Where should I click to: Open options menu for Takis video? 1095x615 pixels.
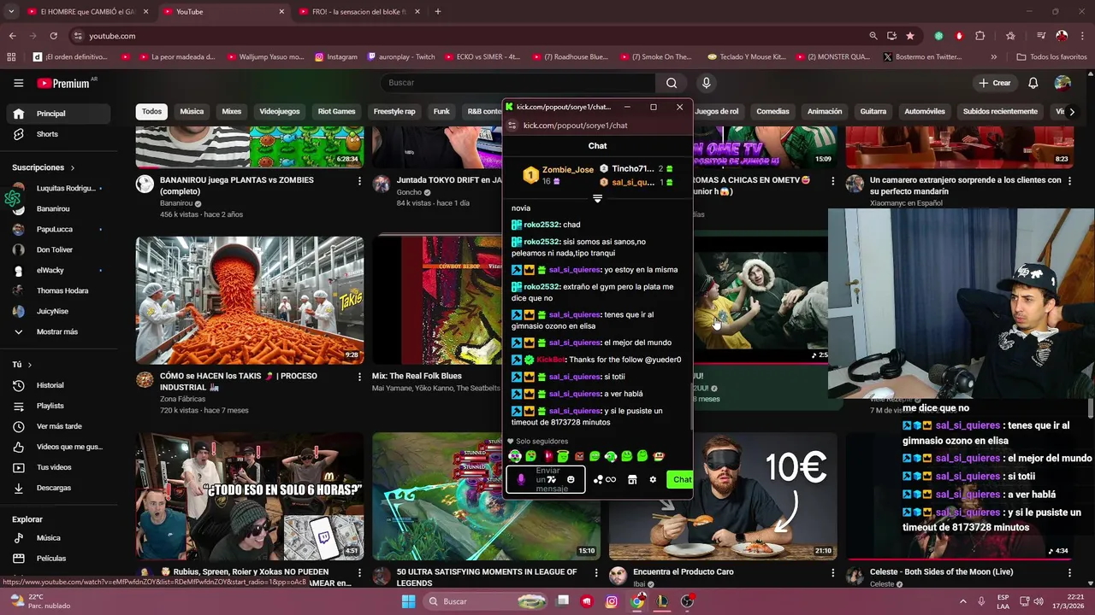(359, 377)
